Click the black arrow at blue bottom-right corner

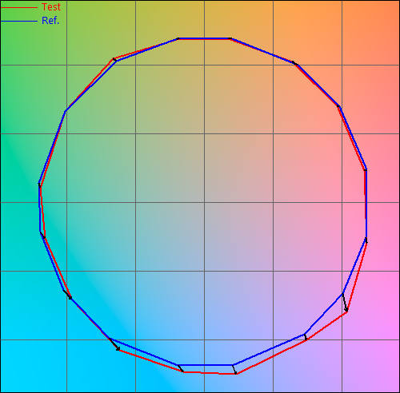tap(234, 369)
